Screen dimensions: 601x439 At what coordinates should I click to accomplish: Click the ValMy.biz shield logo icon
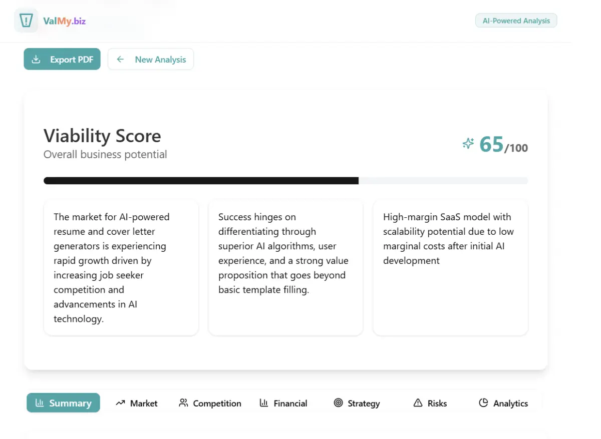(26, 21)
